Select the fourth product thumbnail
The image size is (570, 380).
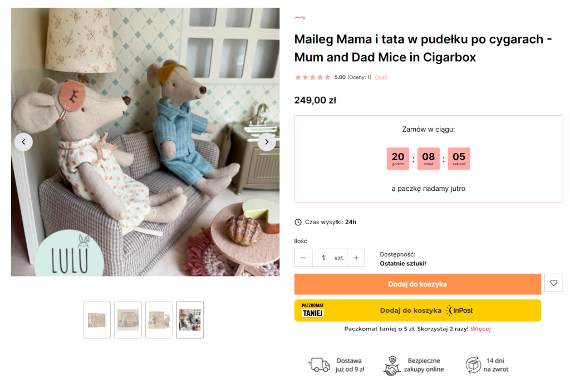pos(190,320)
